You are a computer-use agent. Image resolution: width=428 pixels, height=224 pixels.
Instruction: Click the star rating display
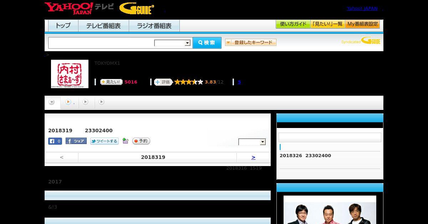pyautogui.click(x=189, y=82)
